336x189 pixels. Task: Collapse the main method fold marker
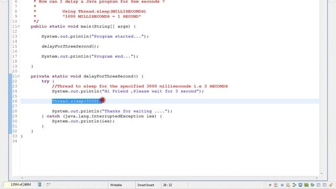pos(19,26)
